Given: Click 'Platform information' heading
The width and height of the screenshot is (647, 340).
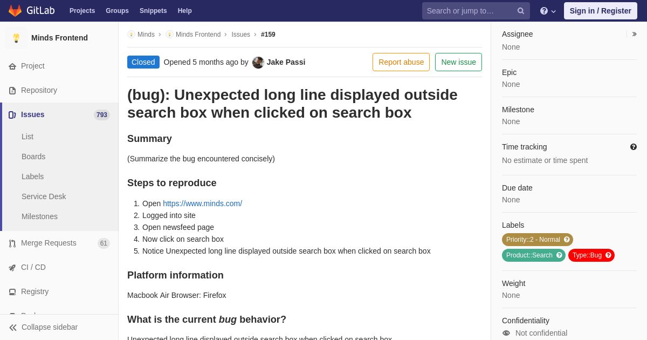Looking at the screenshot, I should click(x=175, y=275).
